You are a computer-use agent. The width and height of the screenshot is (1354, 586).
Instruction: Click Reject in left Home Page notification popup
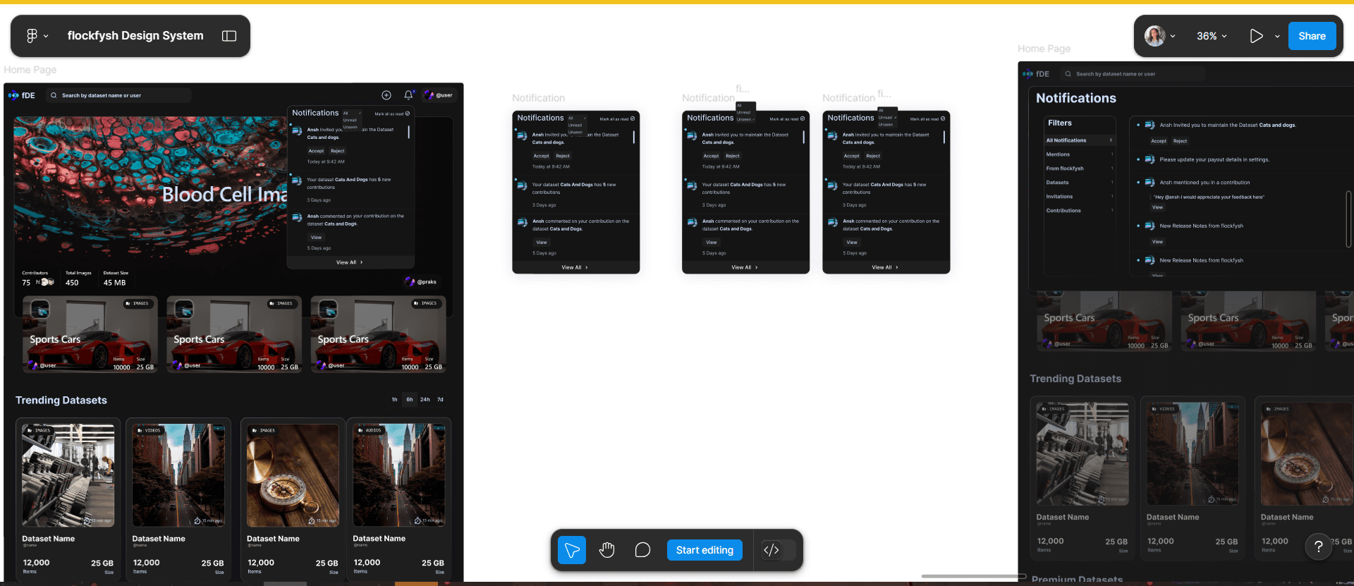[338, 151]
